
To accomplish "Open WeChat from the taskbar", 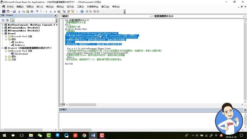I will tap(40, 136).
